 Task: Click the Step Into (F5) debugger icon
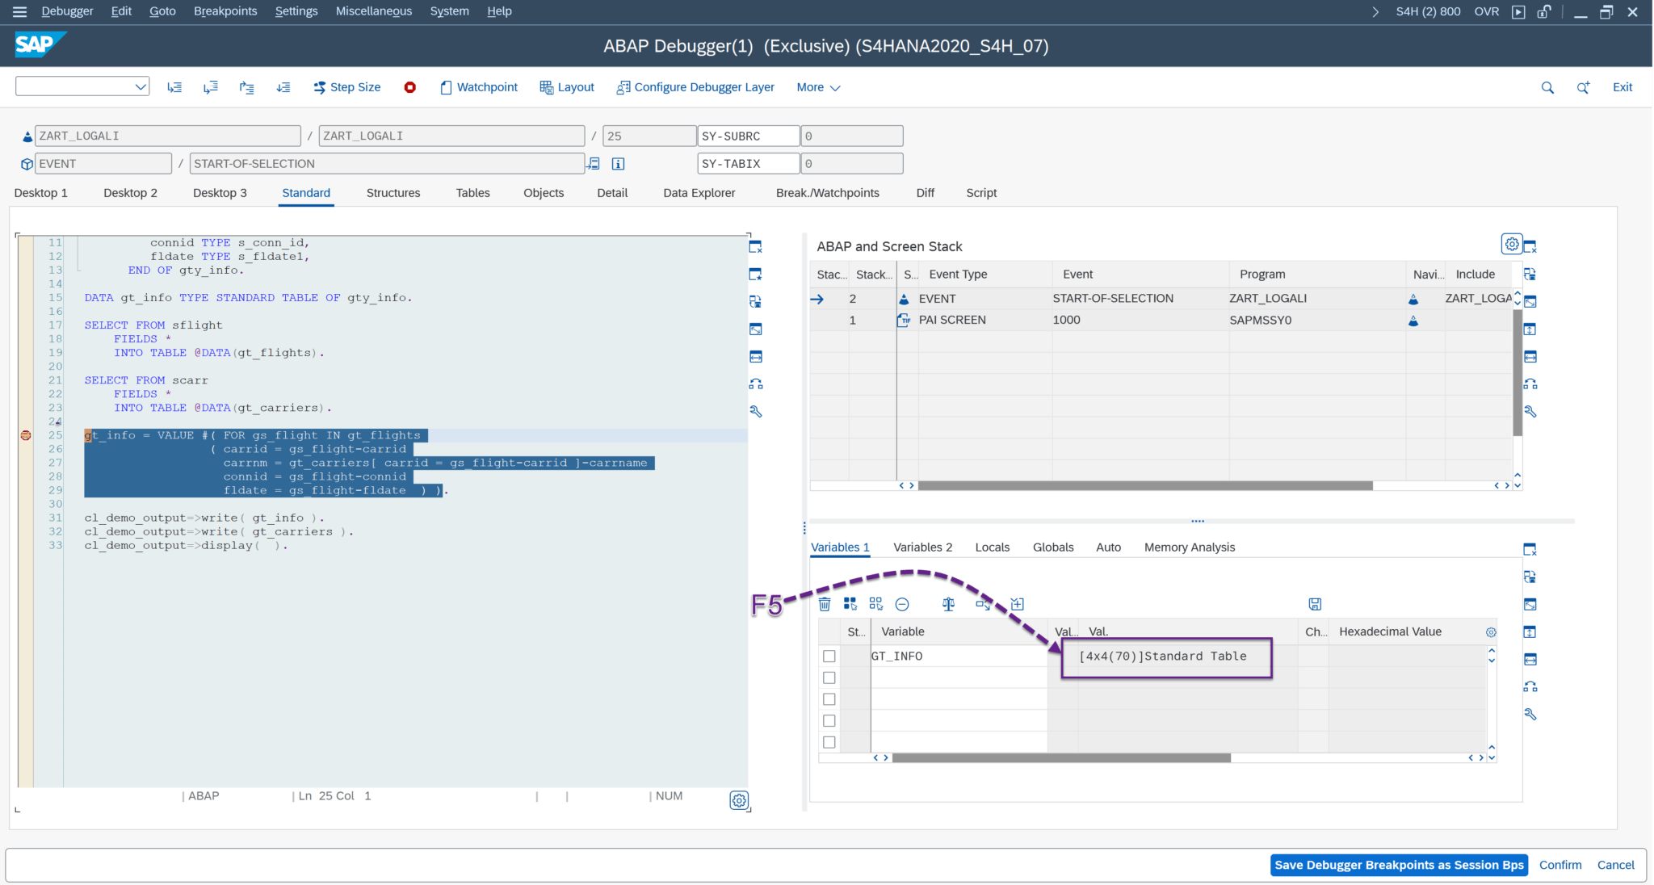pos(174,86)
